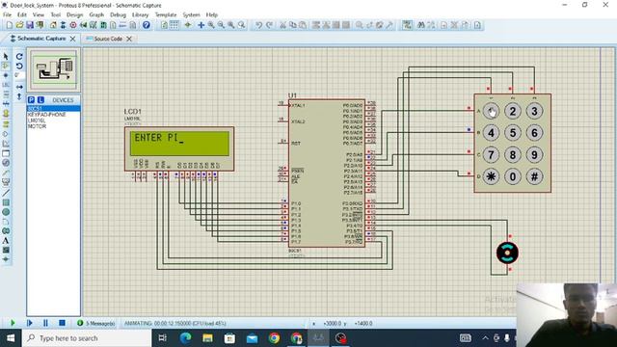The width and height of the screenshot is (617, 347).
Task: Open the Edit menu
Action: 22,14
